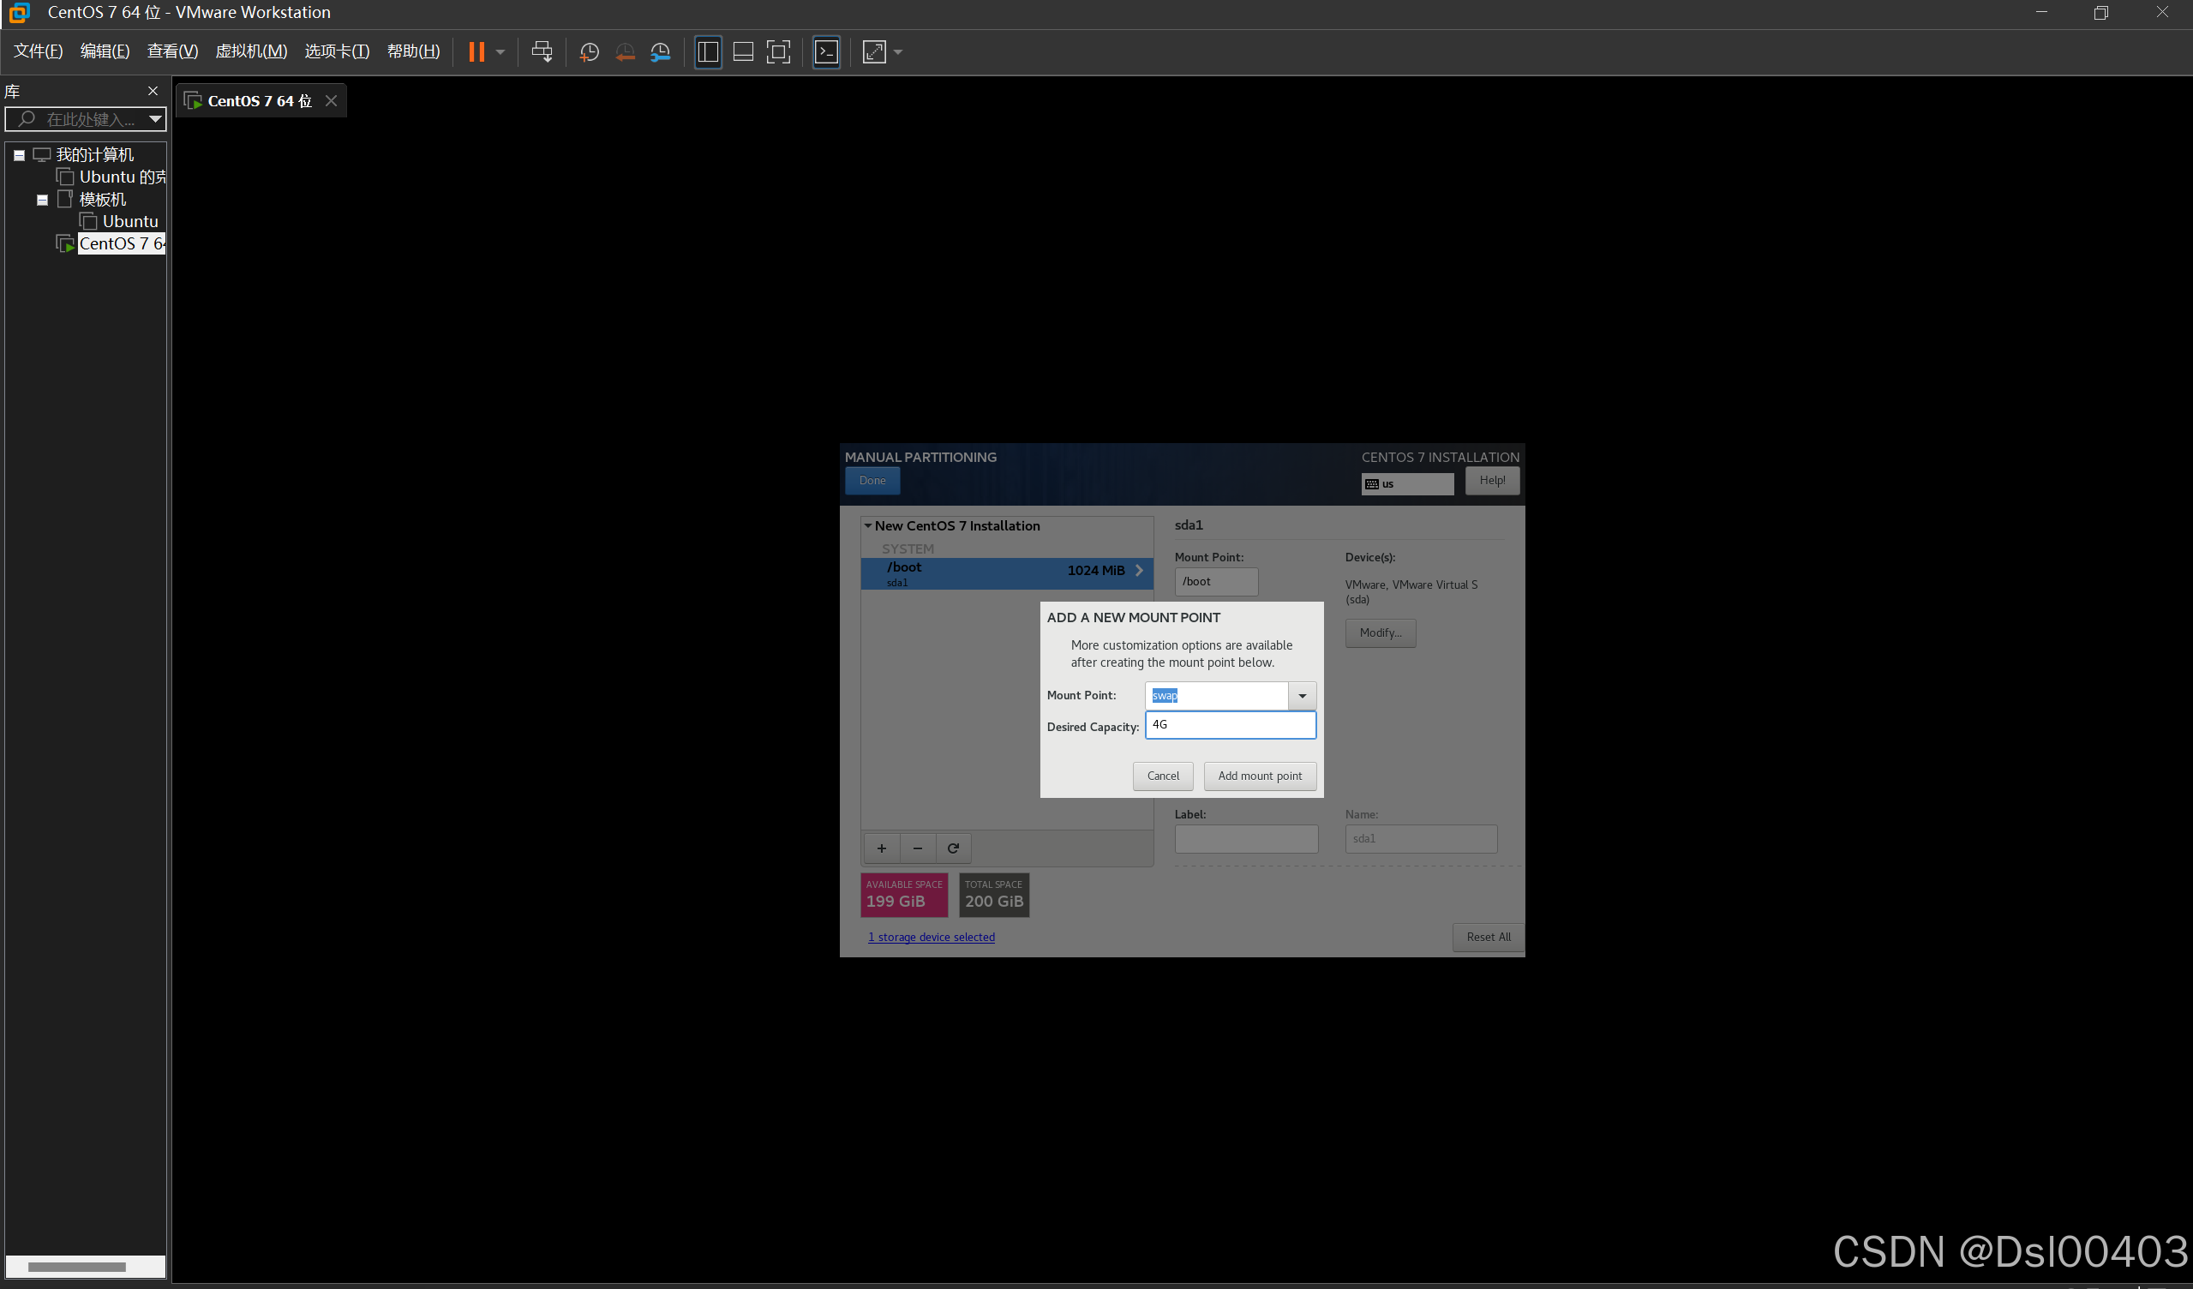
Task: Click the VMware Workstation app icon in title bar
Action: 19,12
